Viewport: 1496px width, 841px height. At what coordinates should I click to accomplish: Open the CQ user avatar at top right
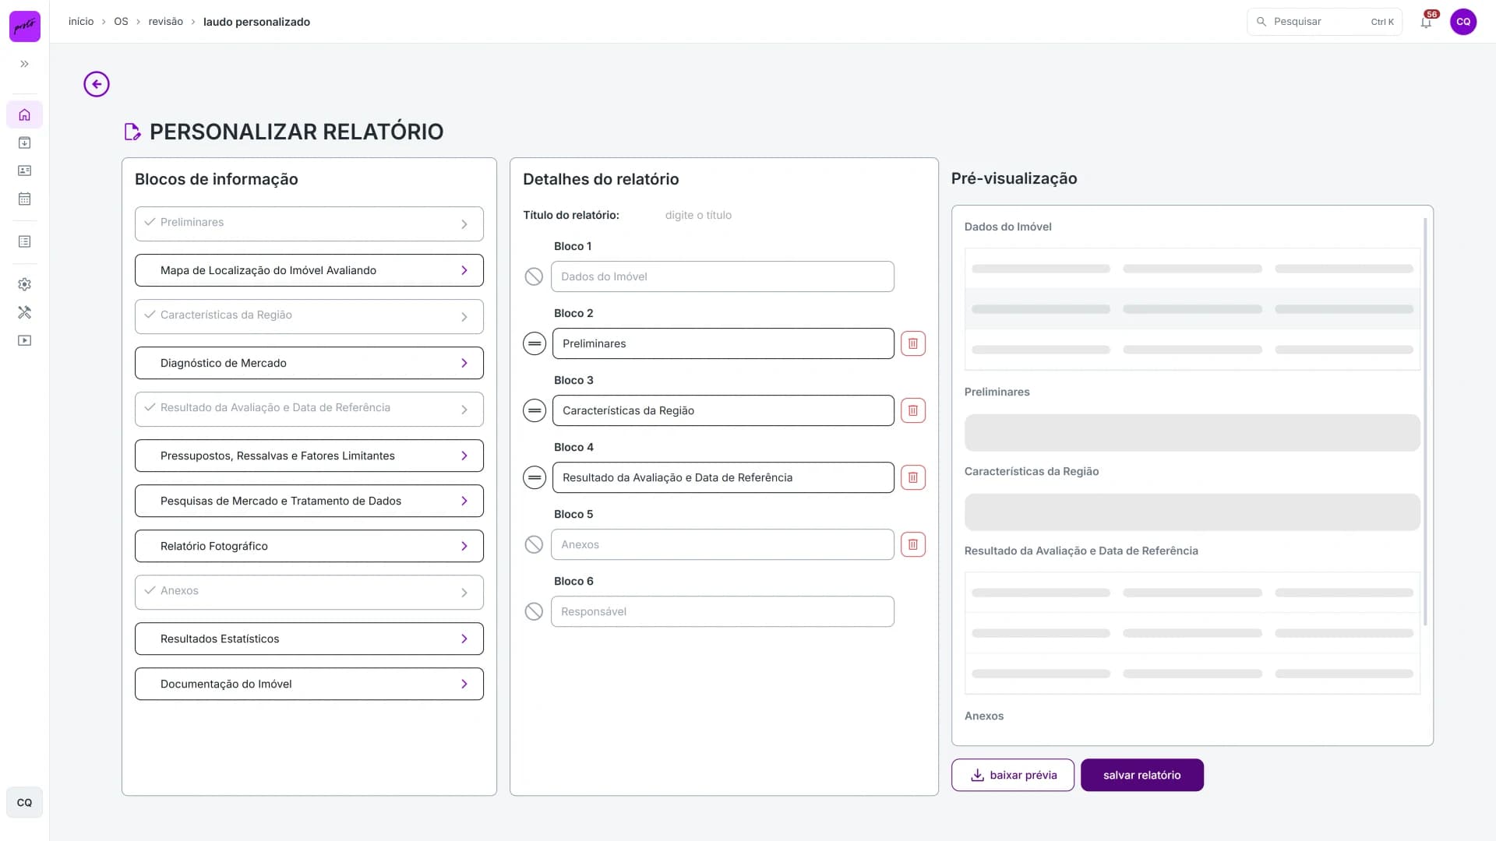tap(1463, 22)
